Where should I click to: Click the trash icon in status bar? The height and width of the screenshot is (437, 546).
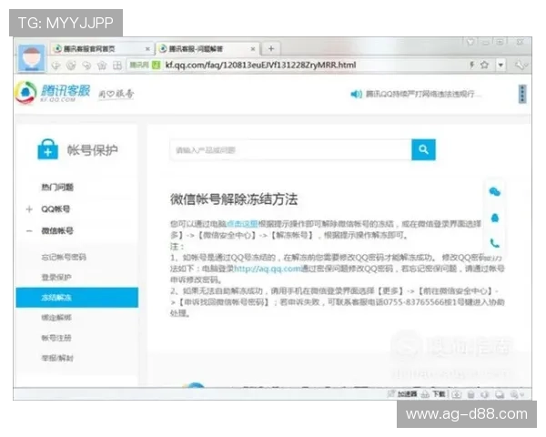click(x=471, y=394)
